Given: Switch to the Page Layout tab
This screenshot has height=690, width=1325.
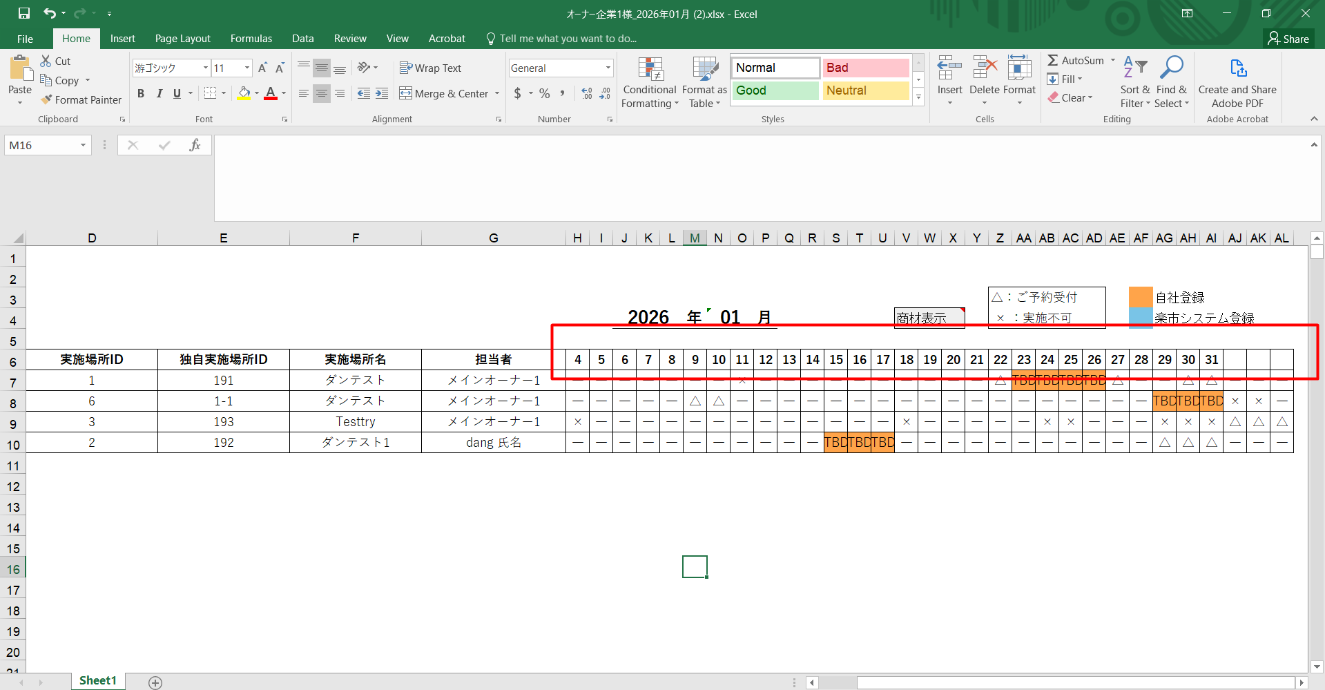Looking at the screenshot, I should coord(182,39).
